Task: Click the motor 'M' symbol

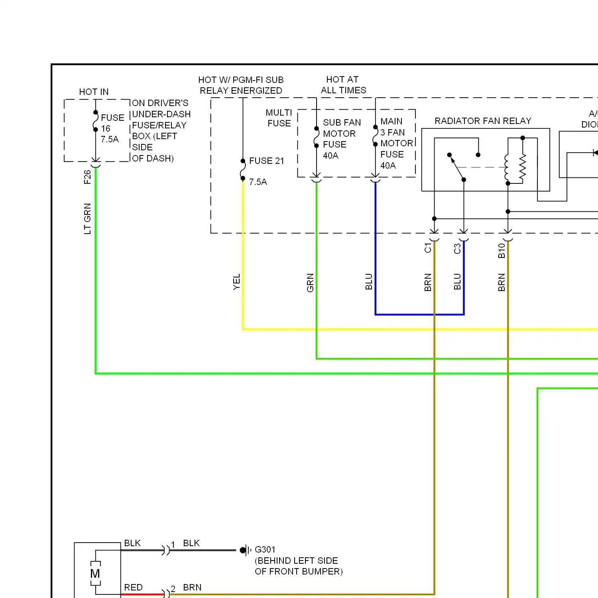Action: (95, 574)
